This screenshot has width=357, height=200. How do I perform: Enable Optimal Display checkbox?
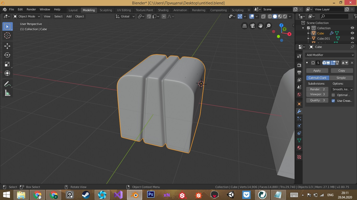333,95
